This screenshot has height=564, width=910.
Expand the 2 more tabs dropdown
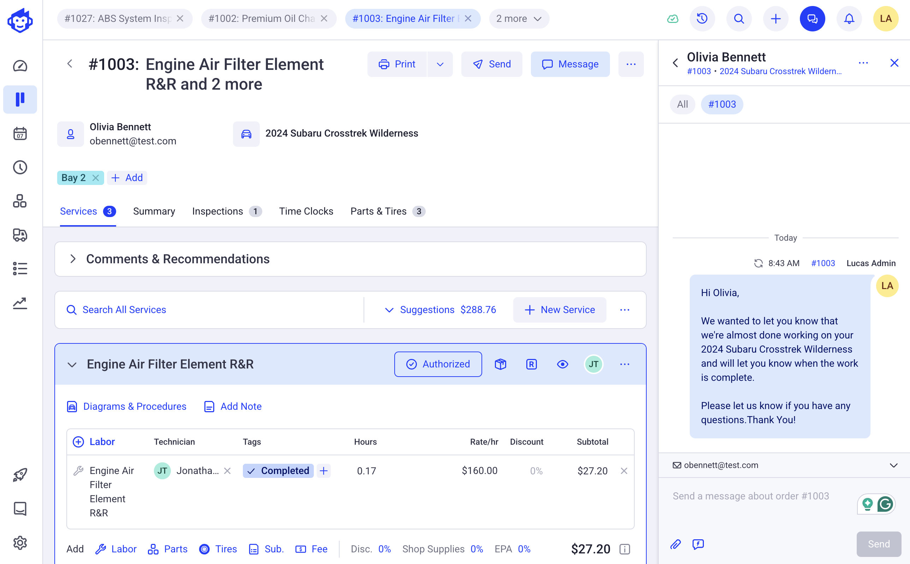[519, 19]
